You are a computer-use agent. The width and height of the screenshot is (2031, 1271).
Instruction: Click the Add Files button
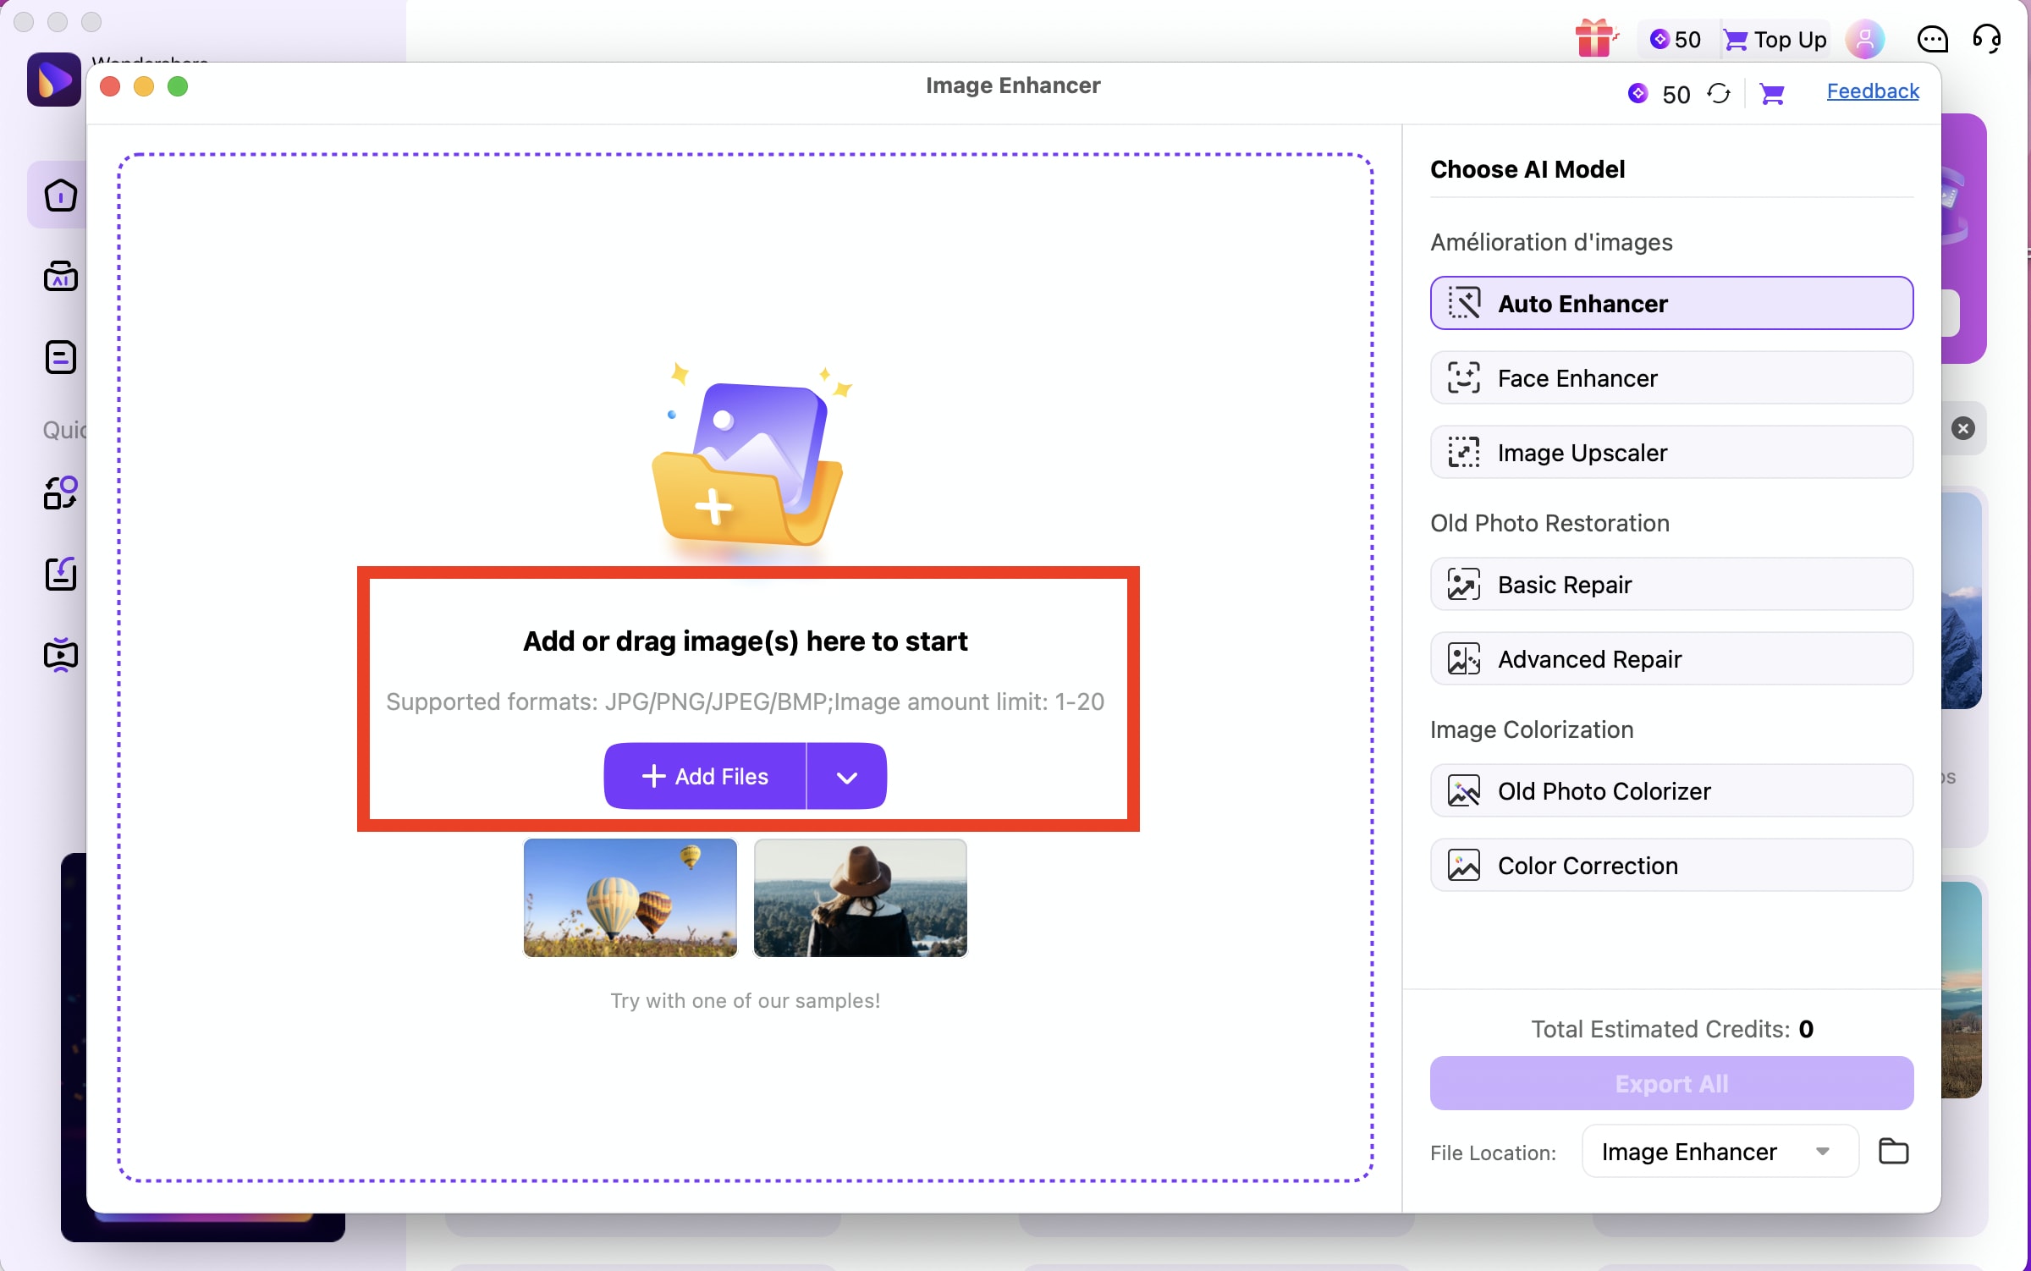click(705, 777)
